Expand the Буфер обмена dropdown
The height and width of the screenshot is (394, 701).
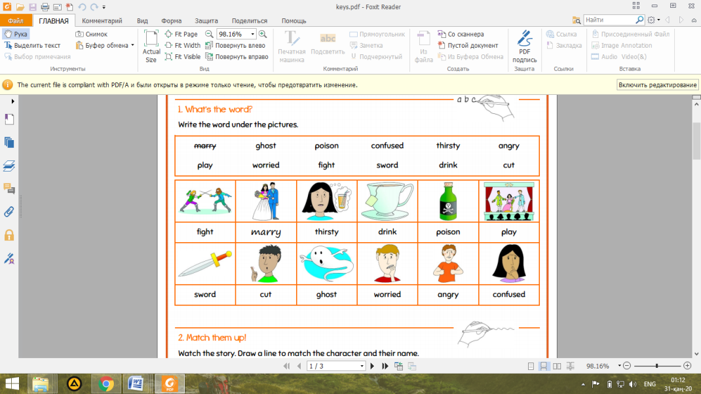coord(132,46)
